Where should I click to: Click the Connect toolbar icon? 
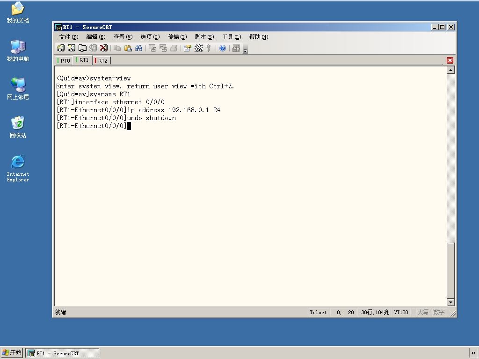pyautogui.click(x=60, y=48)
